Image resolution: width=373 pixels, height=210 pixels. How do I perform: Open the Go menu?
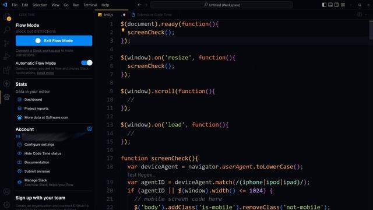point(66,5)
